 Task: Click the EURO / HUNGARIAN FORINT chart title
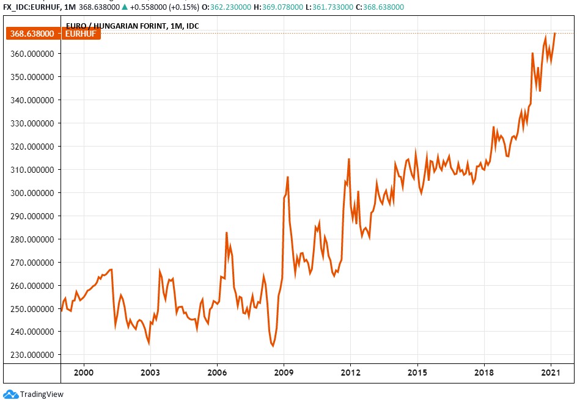click(x=132, y=26)
